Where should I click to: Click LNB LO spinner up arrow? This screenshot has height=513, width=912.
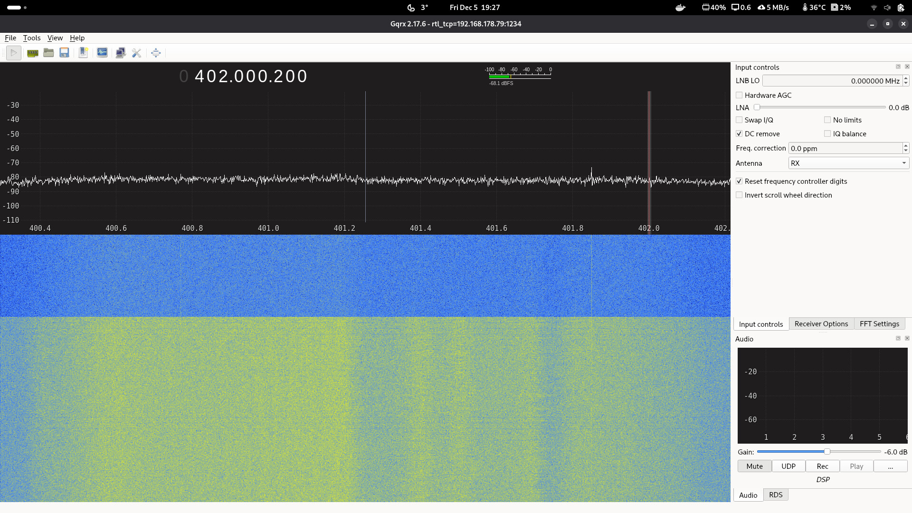tap(906, 78)
